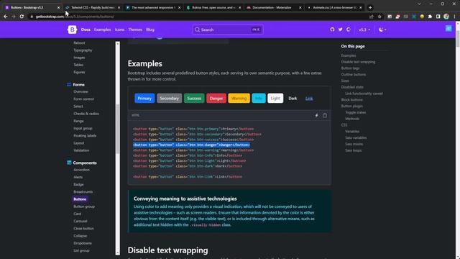
Task: Open Button group in the sidebar
Action: 84,206
